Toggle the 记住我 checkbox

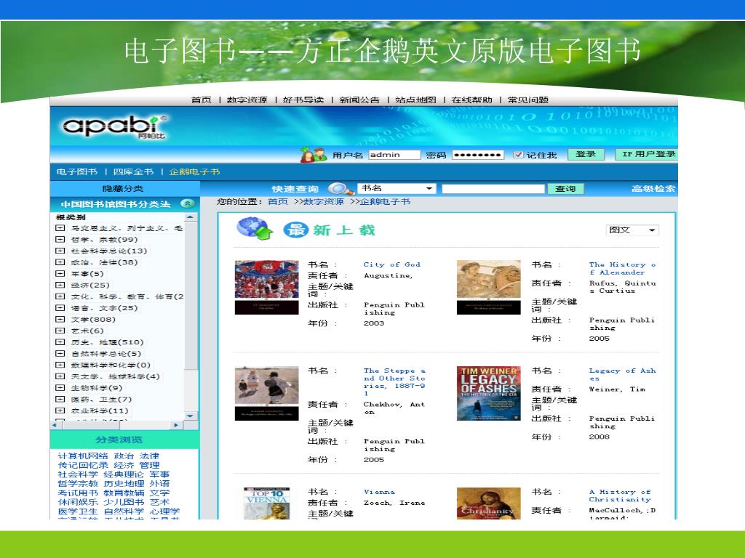pos(518,155)
